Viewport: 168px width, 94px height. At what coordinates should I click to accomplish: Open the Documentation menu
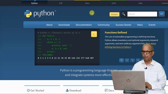84,25
